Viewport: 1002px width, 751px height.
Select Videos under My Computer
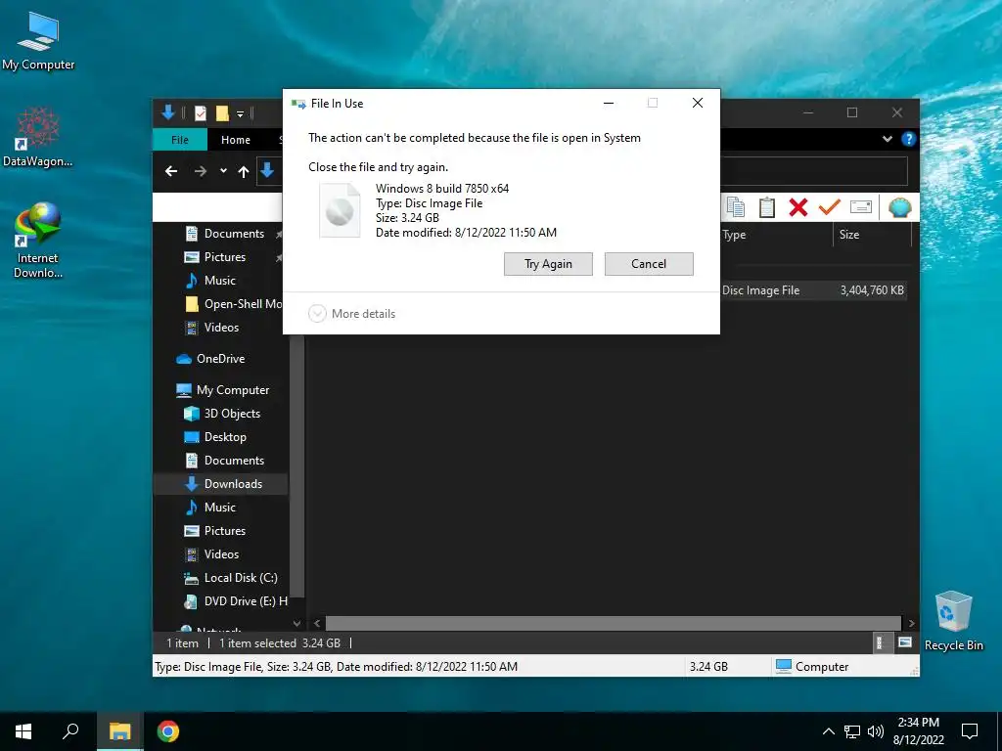[220, 554]
